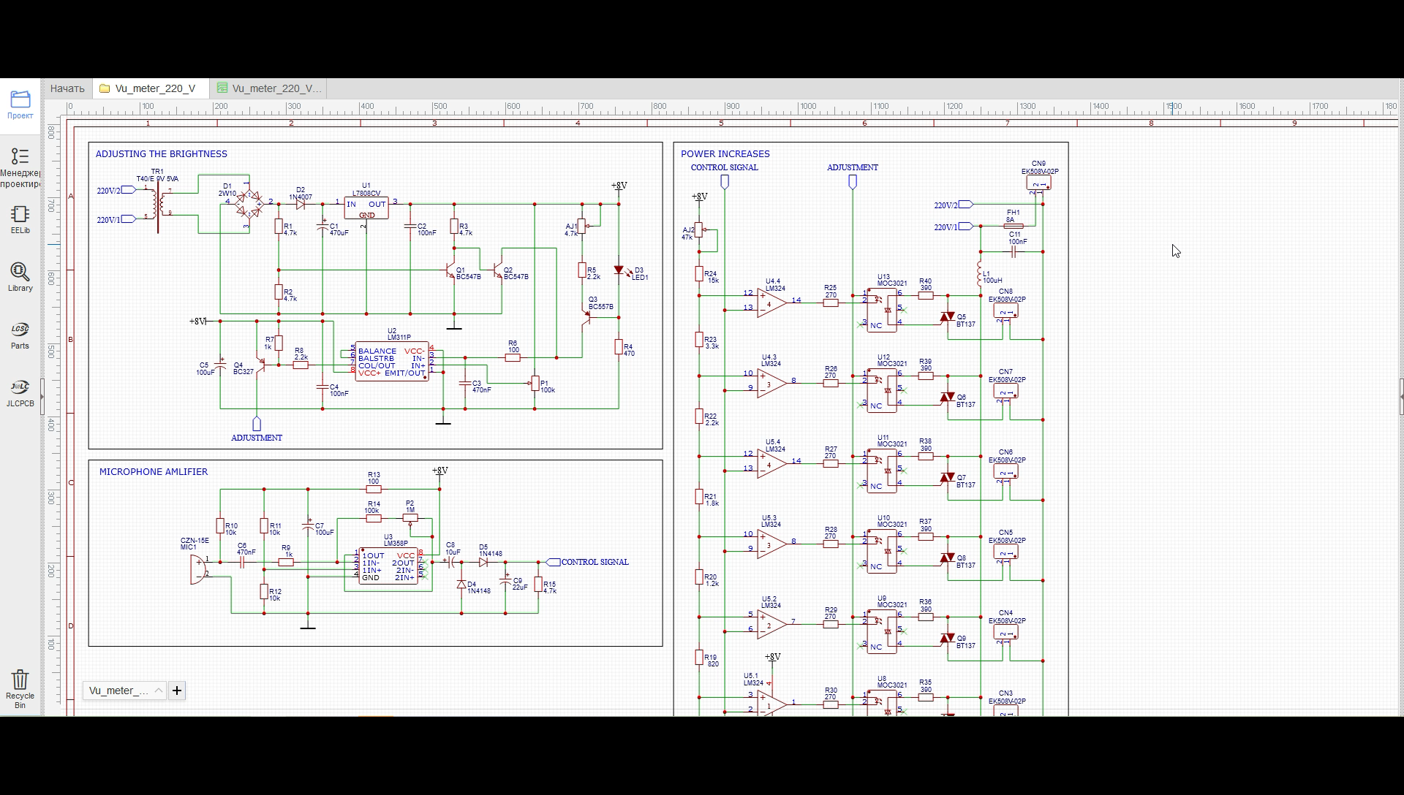
Task: Select the Vu_meter_220_V project folder tab
Action: click(154, 88)
